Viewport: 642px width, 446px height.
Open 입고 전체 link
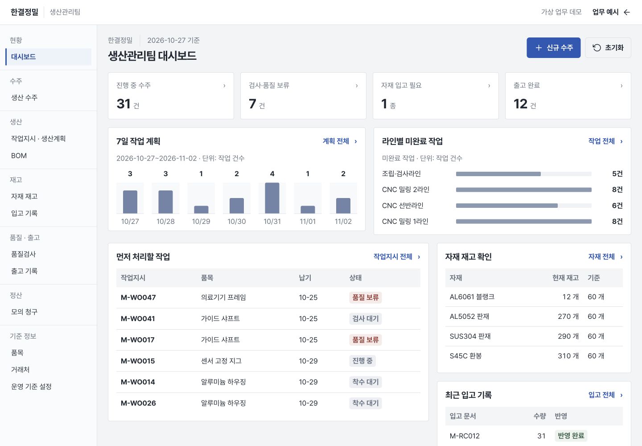605,395
